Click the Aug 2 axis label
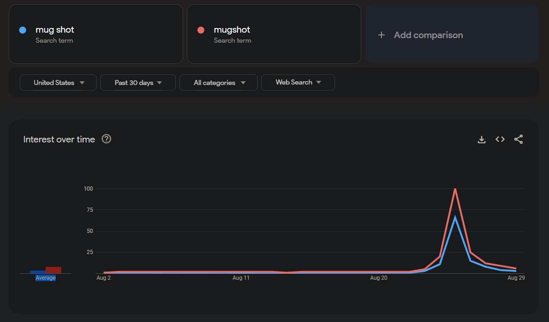The height and width of the screenshot is (322, 549). tap(104, 278)
